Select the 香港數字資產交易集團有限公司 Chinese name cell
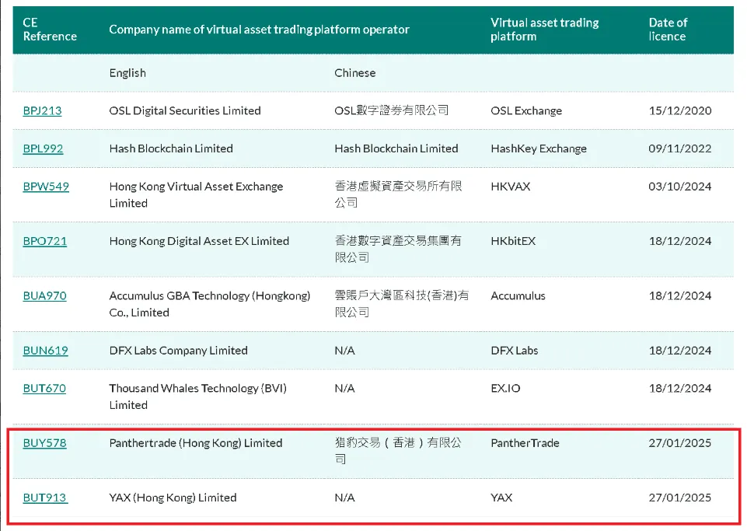 (398, 250)
